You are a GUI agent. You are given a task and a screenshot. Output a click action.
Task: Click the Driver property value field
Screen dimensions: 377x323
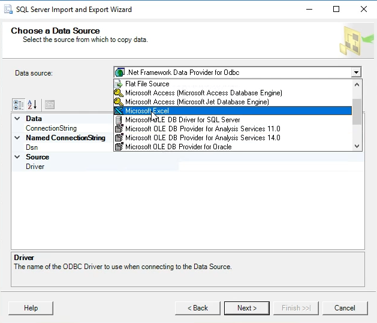[x=271, y=167]
